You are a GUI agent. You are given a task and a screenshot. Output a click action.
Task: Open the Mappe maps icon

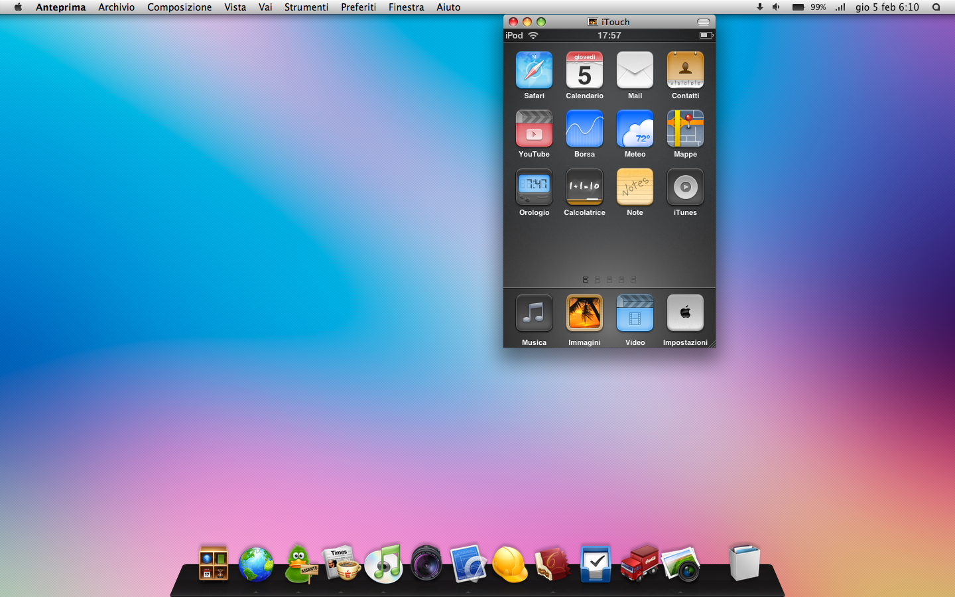click(685, 129)
